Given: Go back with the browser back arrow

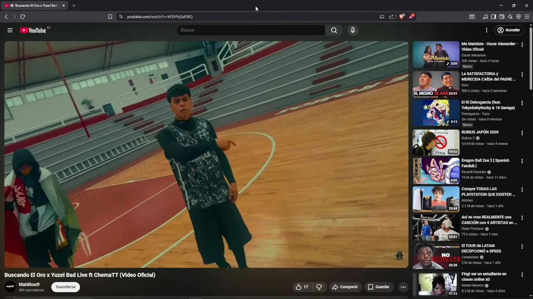Looking at the screenshot, I should (6, 17).
